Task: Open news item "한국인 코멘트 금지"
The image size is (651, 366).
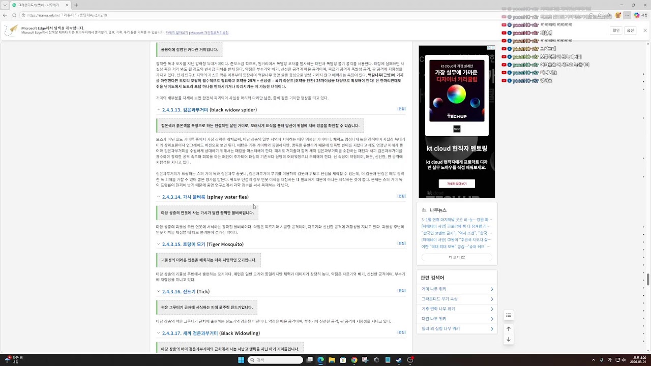Action: (457, 233)
